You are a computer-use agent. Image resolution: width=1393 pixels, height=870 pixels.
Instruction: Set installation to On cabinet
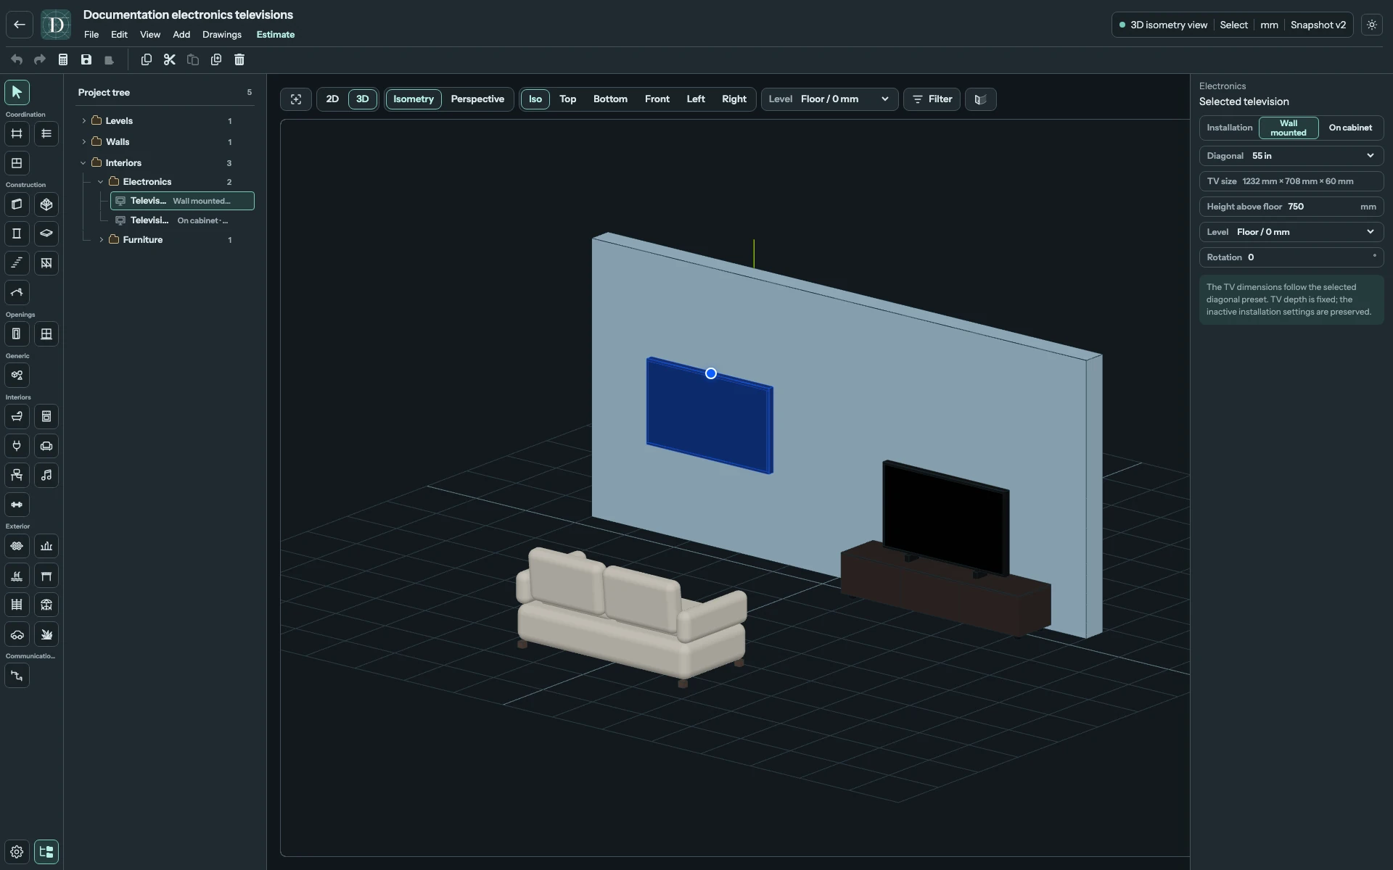(x=1350, y=128)
